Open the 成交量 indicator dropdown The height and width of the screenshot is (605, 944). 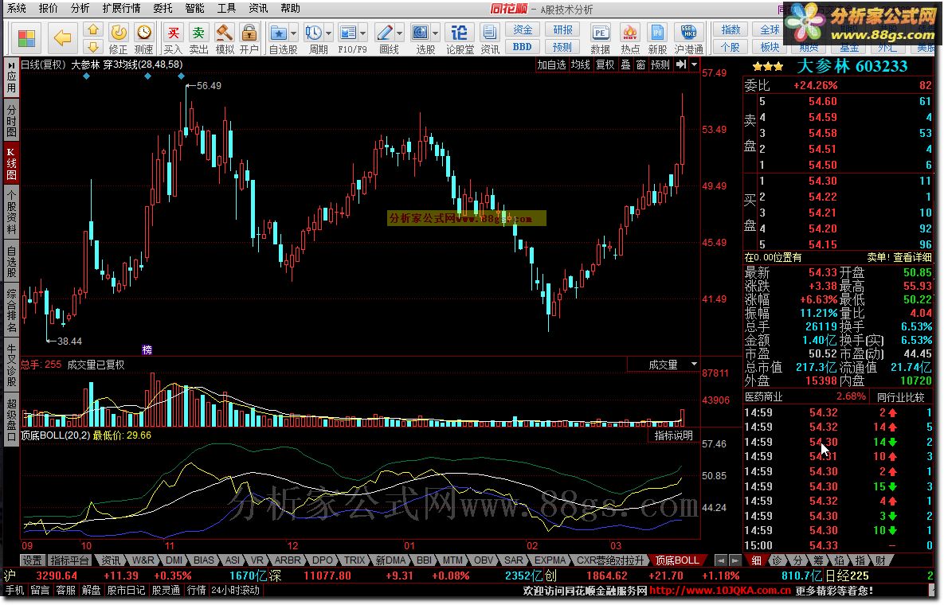(x=694, y=365)
